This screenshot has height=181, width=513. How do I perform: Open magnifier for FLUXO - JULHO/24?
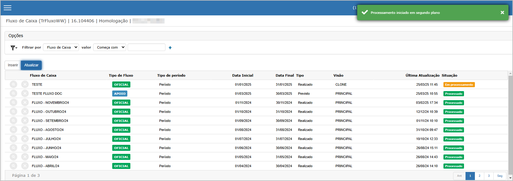tap(13, 139)
